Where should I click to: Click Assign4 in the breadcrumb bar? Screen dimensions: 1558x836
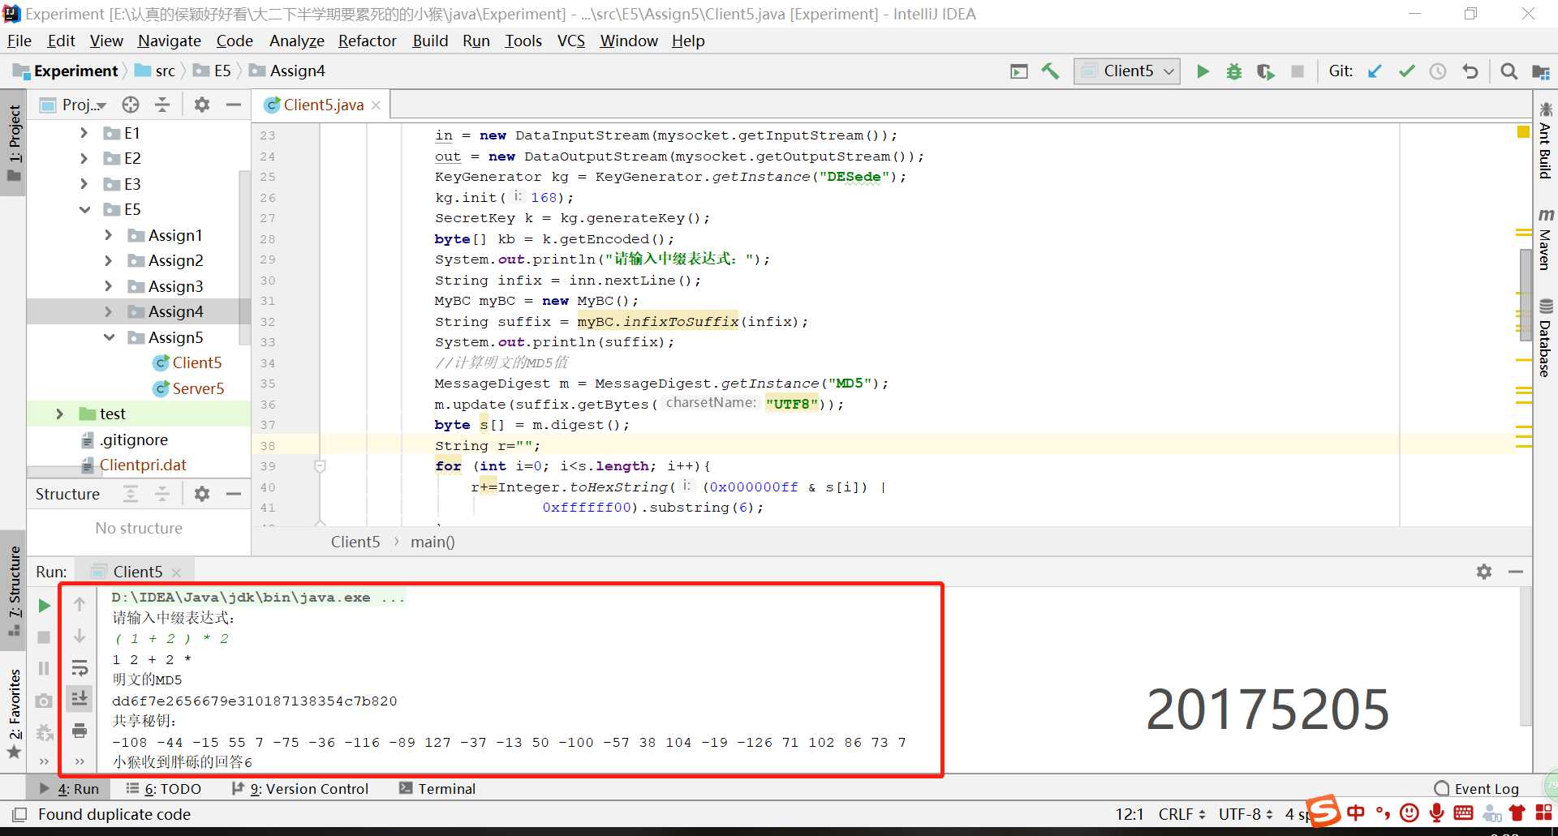point(287,71)
